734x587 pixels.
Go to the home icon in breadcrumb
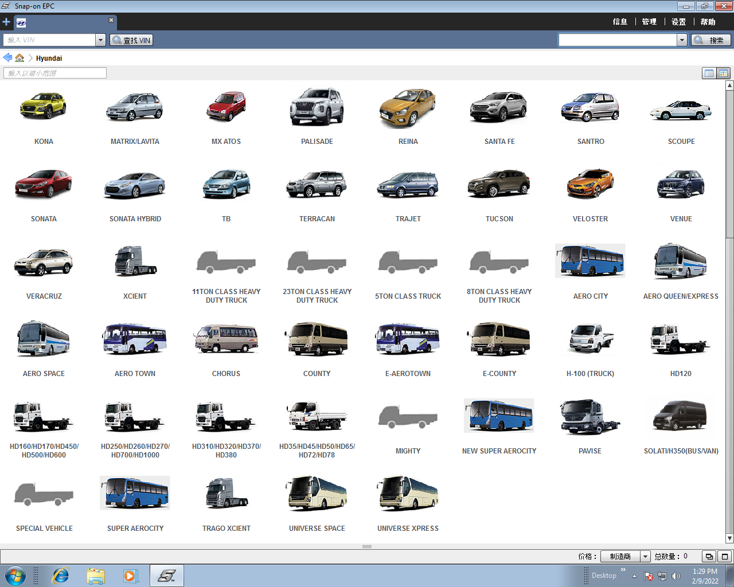[19, 58]
